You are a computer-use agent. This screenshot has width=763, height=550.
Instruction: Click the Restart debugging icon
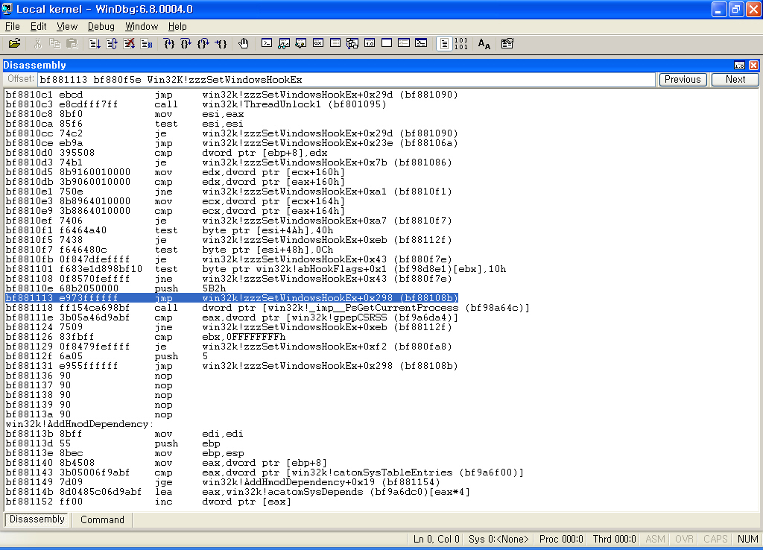pyautogui.click(x=112, y=44)
